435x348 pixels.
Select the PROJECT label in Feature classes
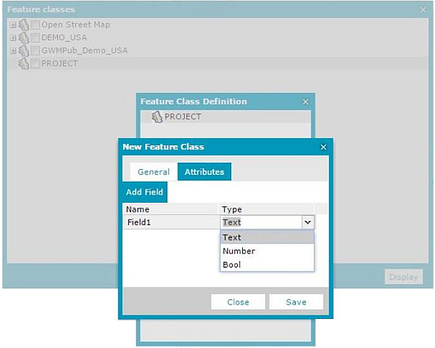click(x=59, y=64)
